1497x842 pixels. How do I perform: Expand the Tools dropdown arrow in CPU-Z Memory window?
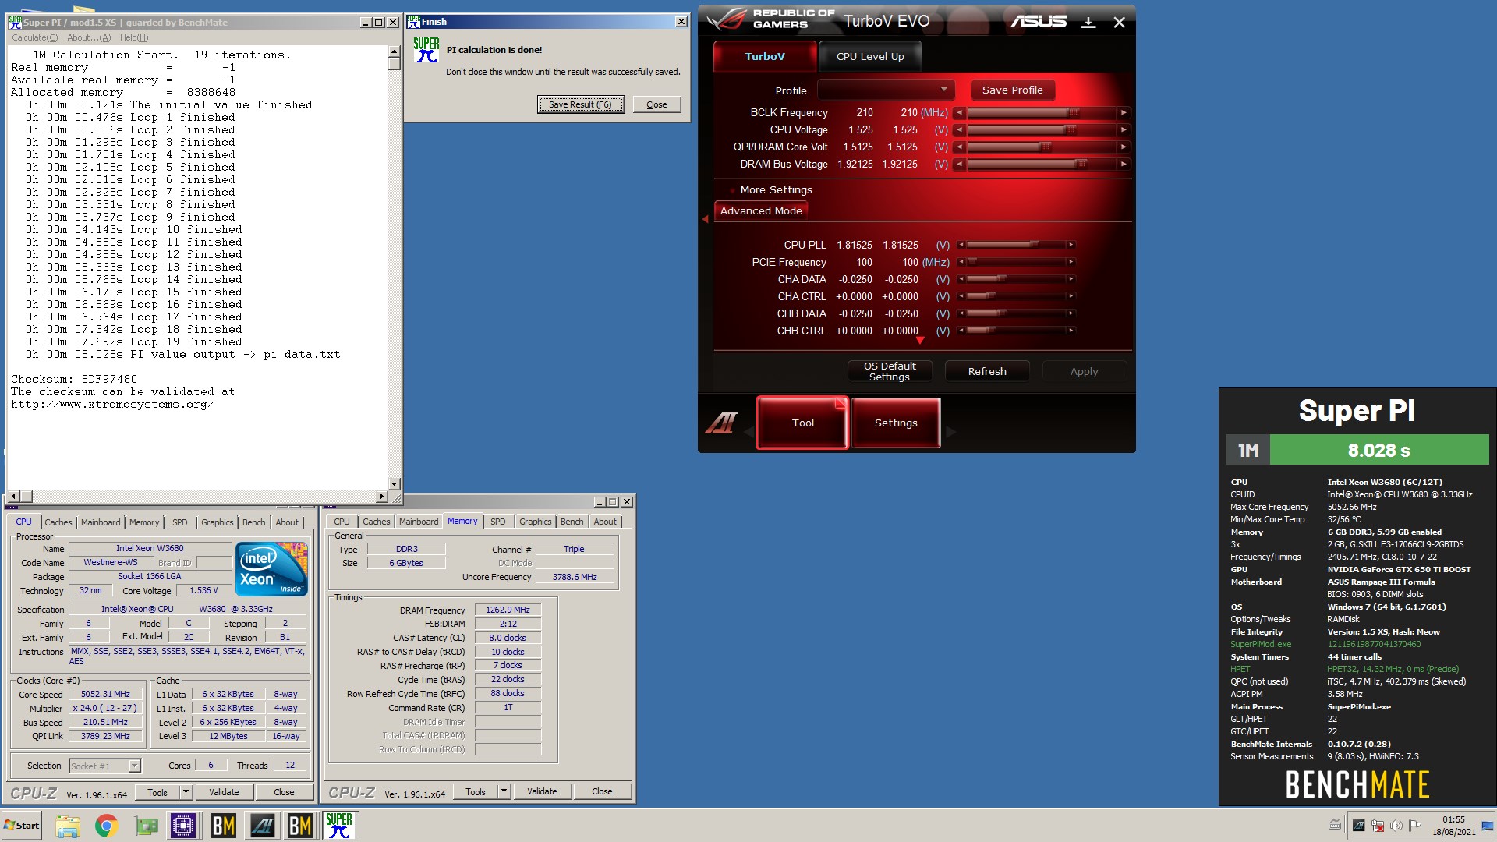[x=504, y=791]
